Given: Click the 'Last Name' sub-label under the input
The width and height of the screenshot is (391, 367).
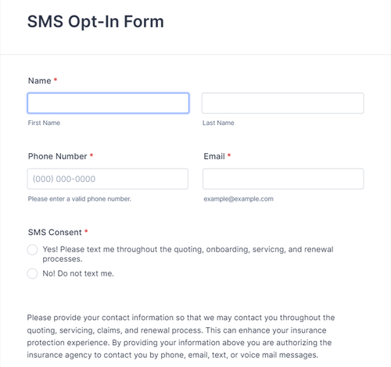Looking at the screenshot, I should click(x=218, y=123).
